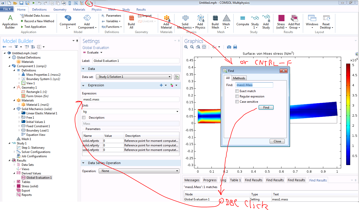Open Application Builder from the ribbon
Viewport: 359px width, 210px height.
pyautogui.click(x=10, y=19)
